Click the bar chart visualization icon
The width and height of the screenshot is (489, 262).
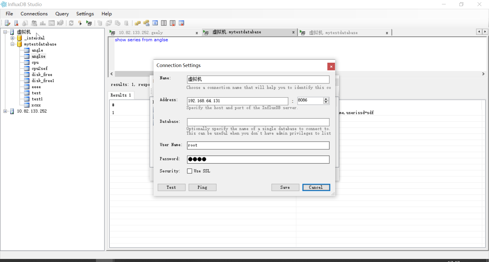[43, 23]
